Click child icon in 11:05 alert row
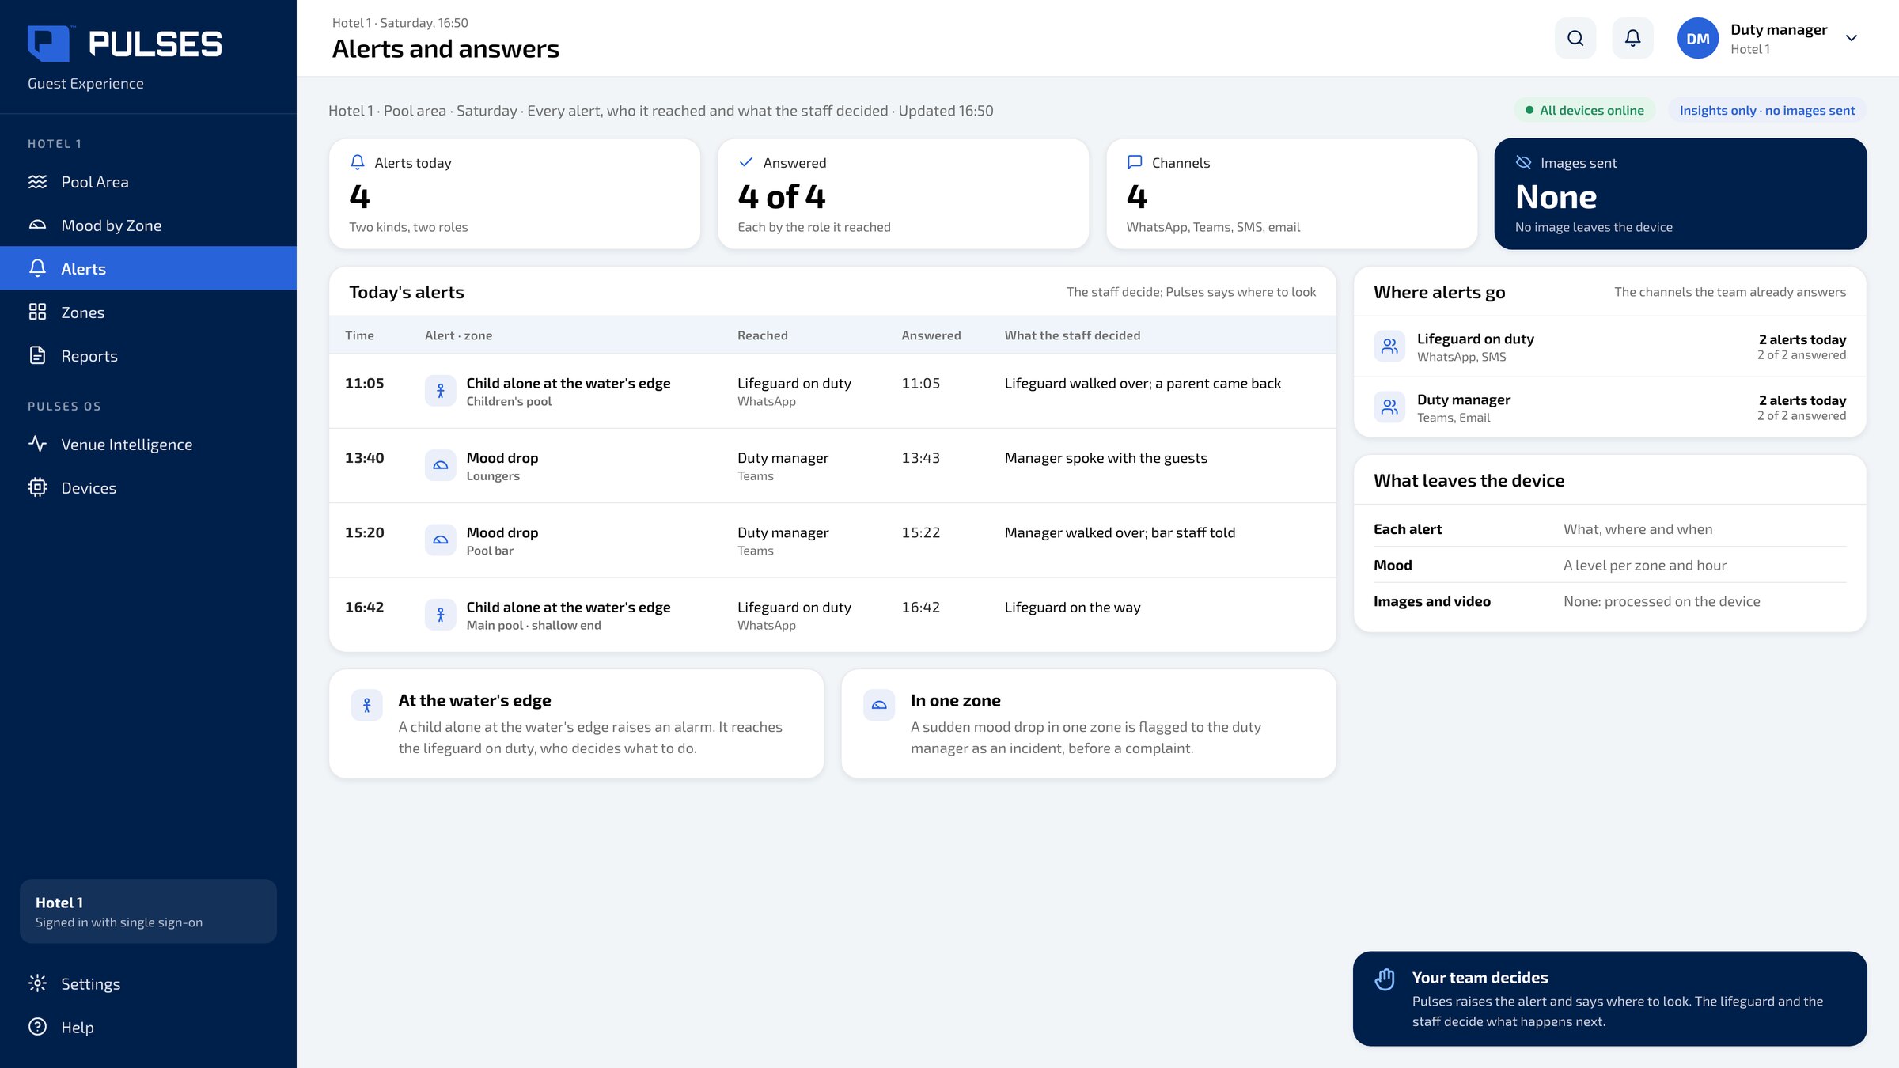This screenshot has width=1899, height=1068. (440, 391)
